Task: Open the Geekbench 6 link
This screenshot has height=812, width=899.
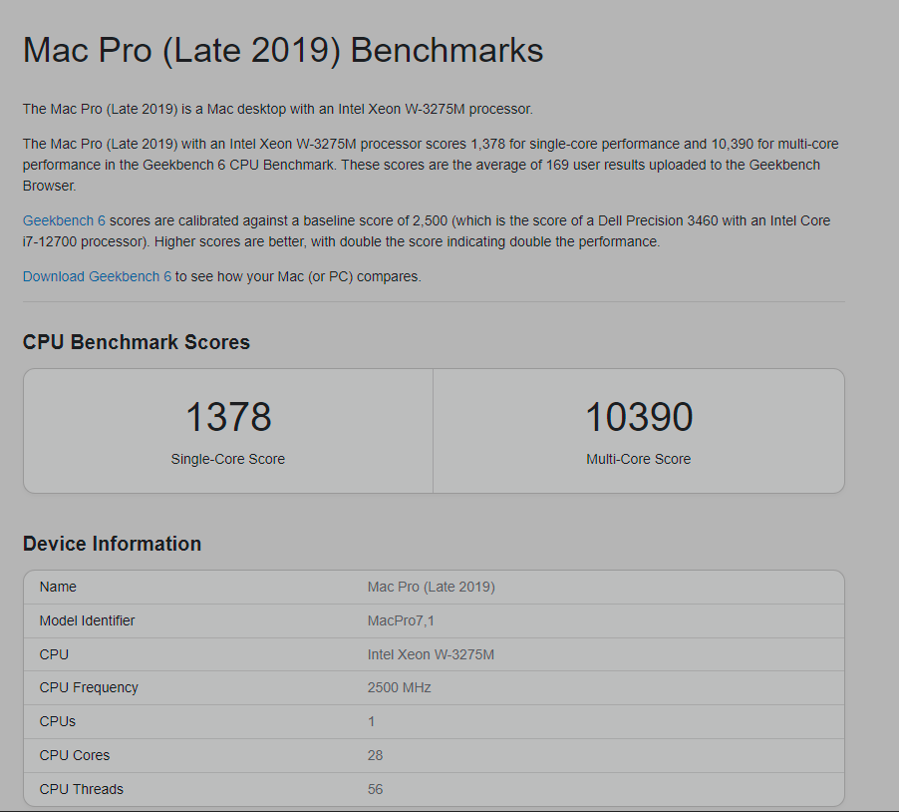Action: pos(64,220)
